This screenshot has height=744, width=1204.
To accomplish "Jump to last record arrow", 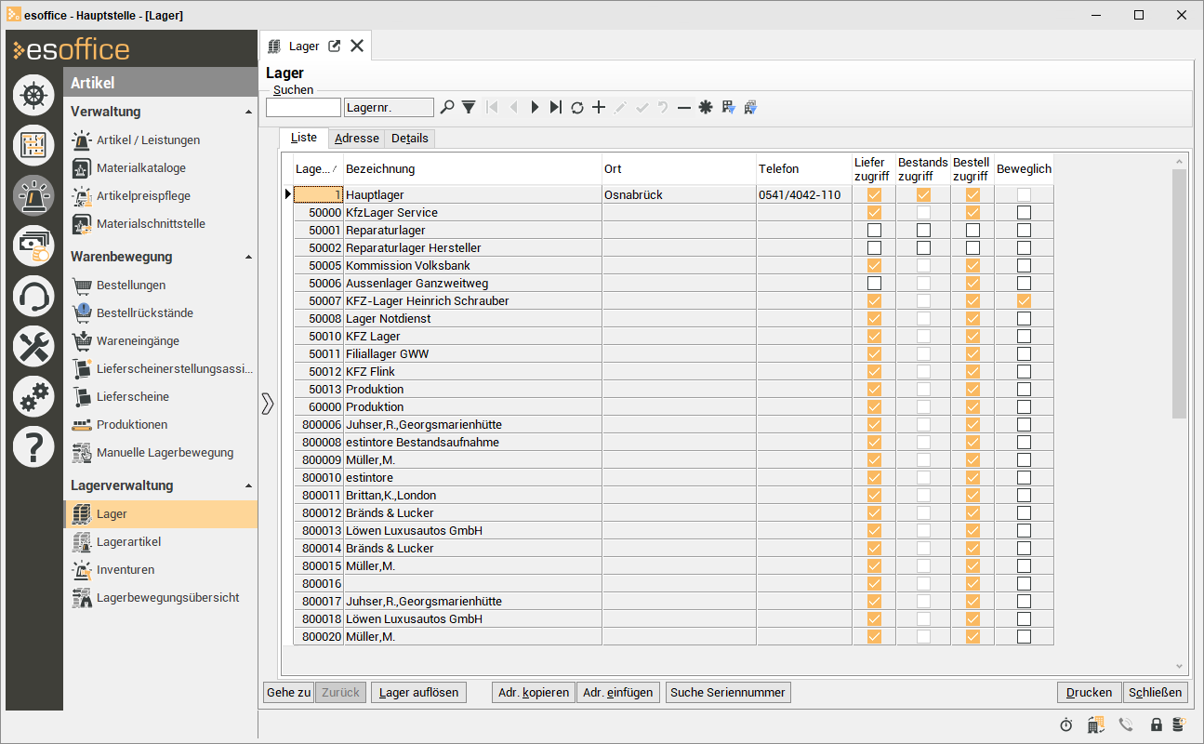I will click(x=555, y=108).
